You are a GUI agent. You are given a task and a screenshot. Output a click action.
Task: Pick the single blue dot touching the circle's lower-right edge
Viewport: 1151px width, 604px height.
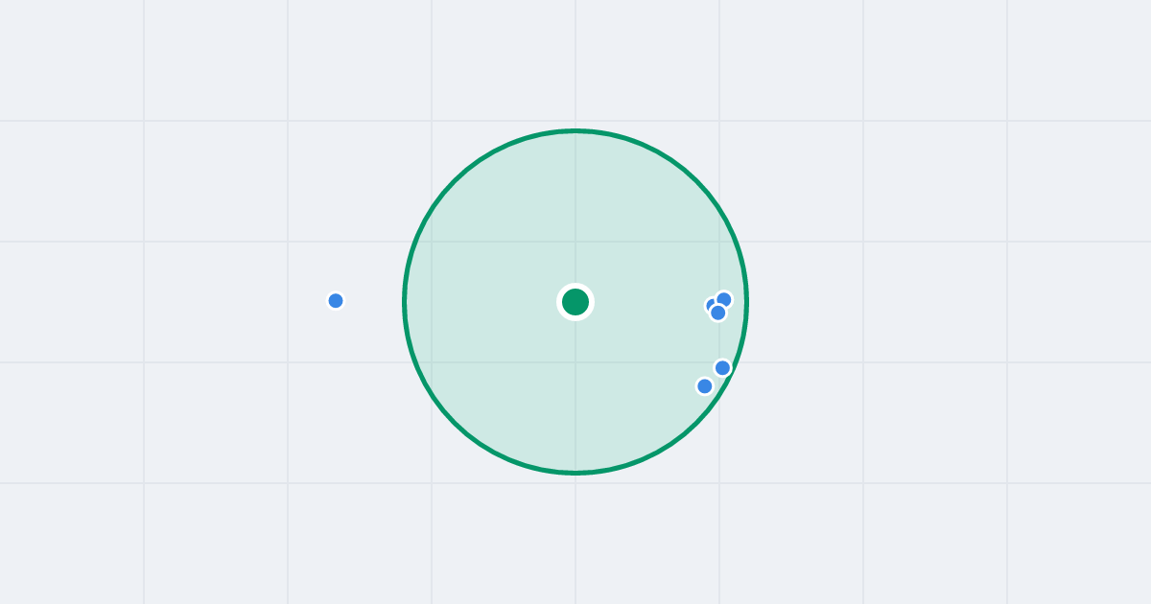[x=723, y=368]
